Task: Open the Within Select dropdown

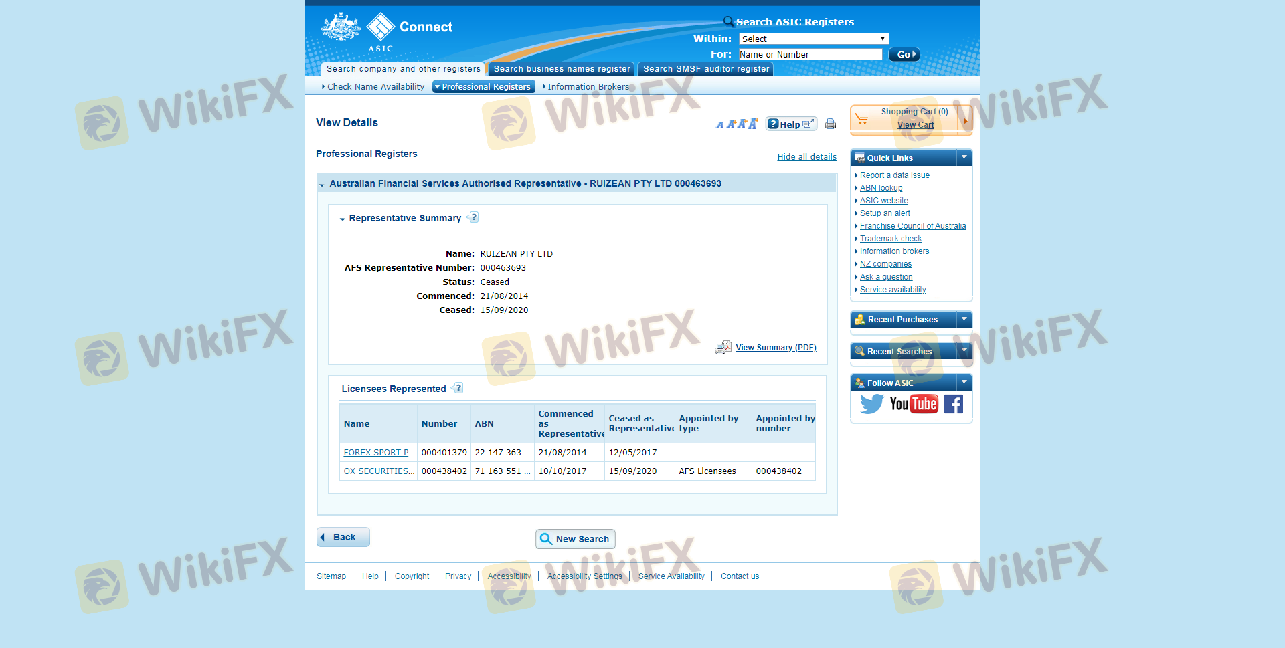Action: coord(813,39)
